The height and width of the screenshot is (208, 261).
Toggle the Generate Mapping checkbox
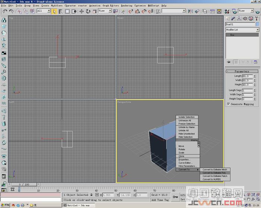click(229, 104)
